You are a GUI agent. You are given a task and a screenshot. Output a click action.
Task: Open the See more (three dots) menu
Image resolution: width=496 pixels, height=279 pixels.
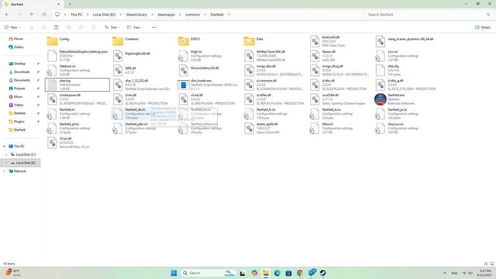click(x=154, y=27)
